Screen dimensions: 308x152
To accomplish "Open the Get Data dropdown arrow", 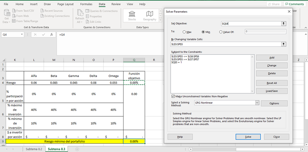I will point(9,22).
